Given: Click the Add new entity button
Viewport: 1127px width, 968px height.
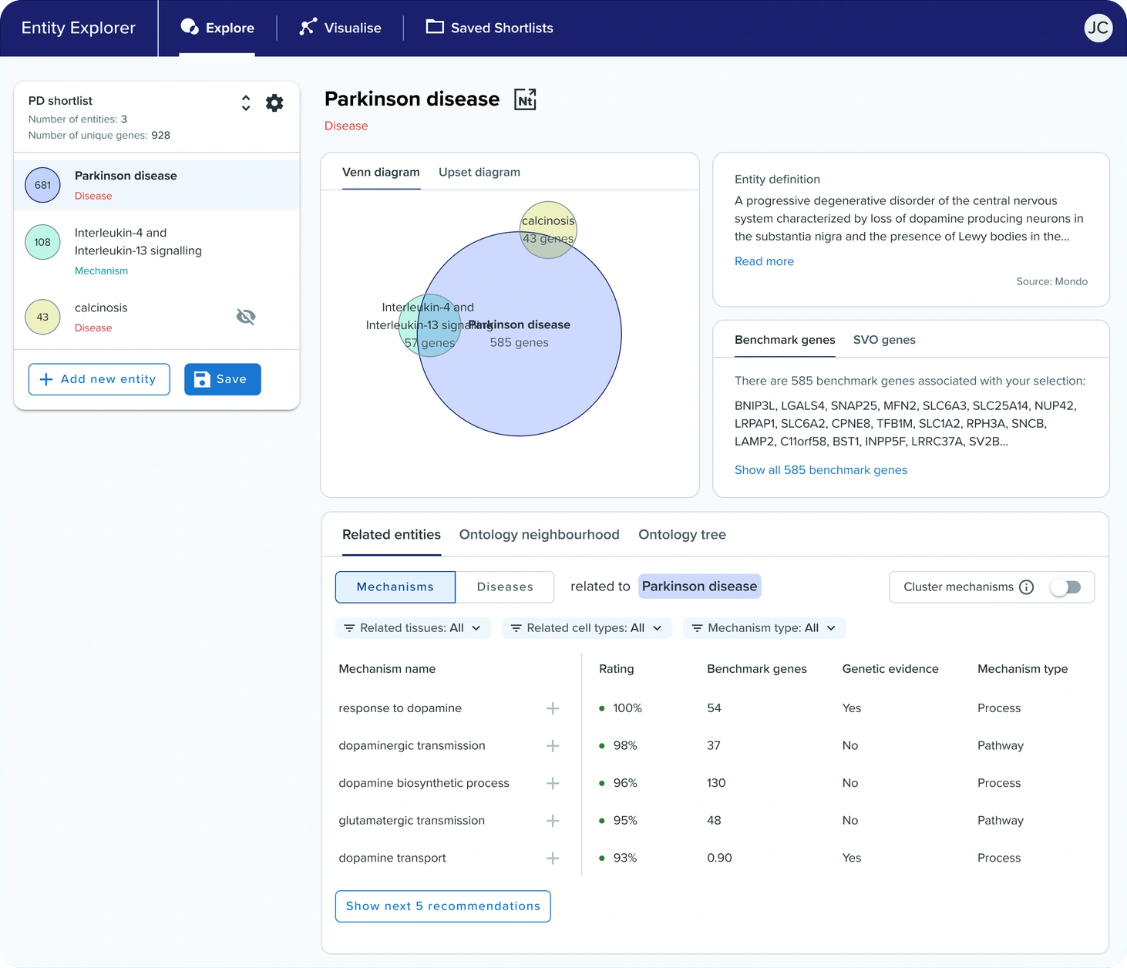Looking at the screenshot, I should click(99, 379).
